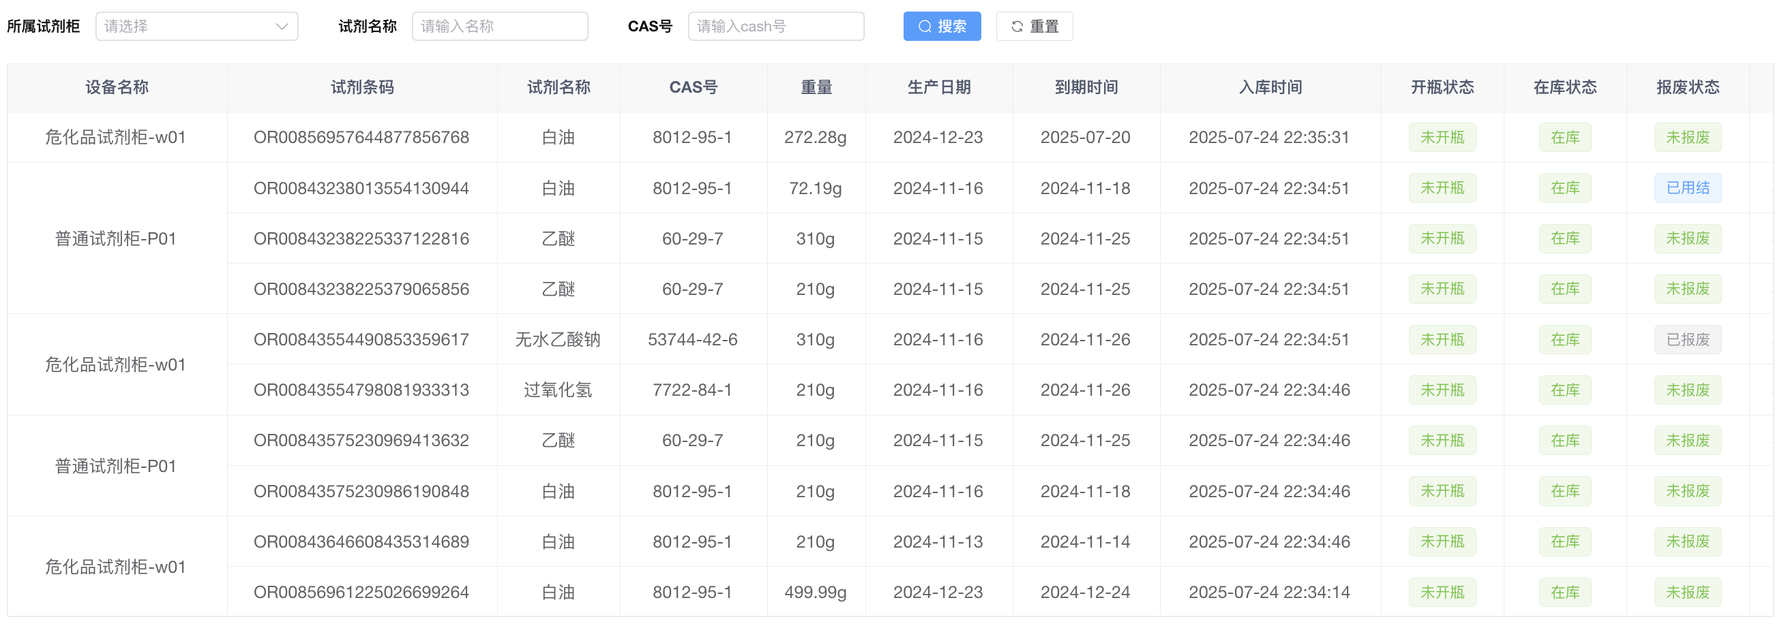Click 未开瓶 tag in the 无水乙酸钠 row
The image size is (1784, 628).
1442,340
